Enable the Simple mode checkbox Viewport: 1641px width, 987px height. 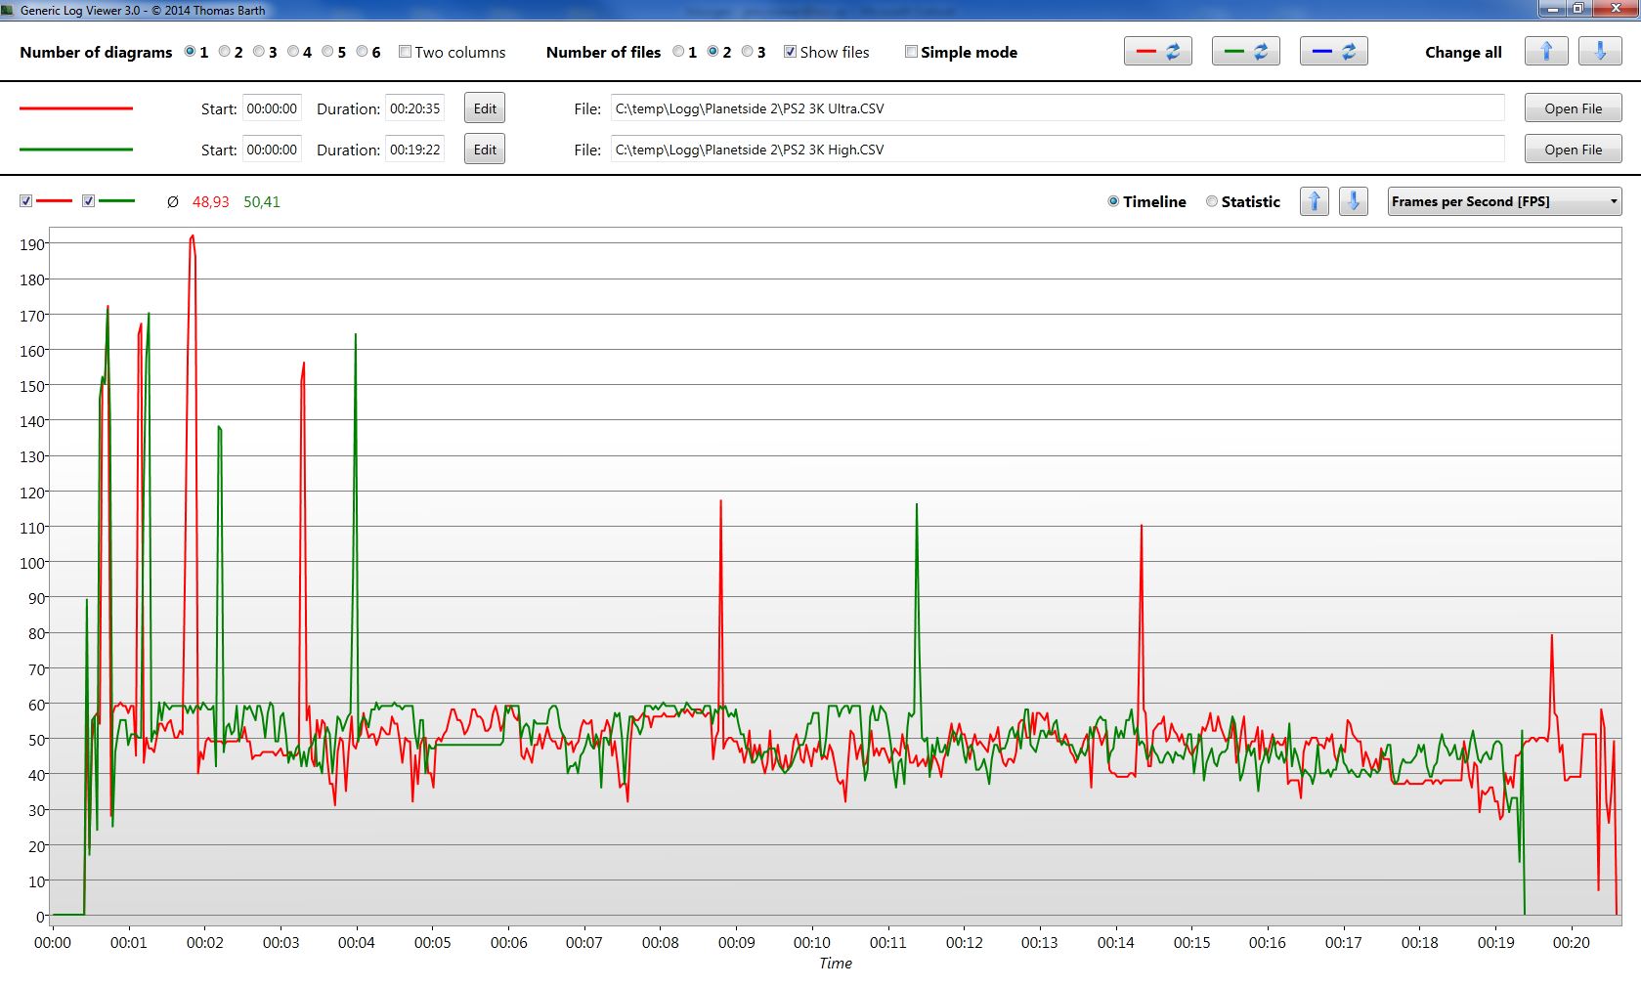[911, 52]
